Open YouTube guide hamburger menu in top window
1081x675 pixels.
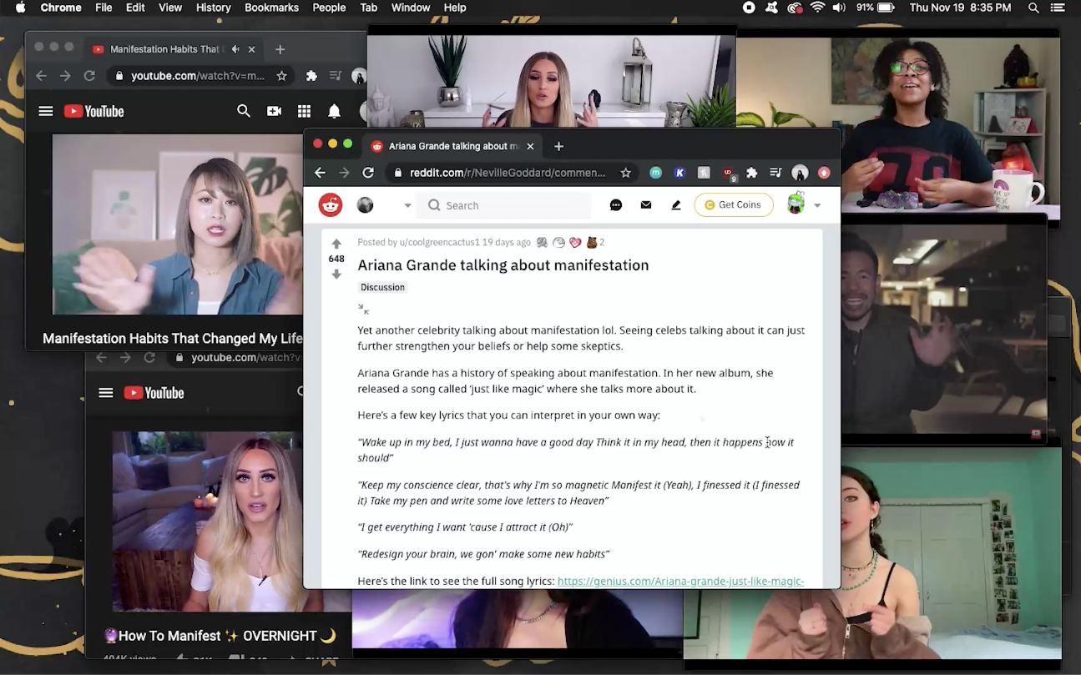(46, 111)
